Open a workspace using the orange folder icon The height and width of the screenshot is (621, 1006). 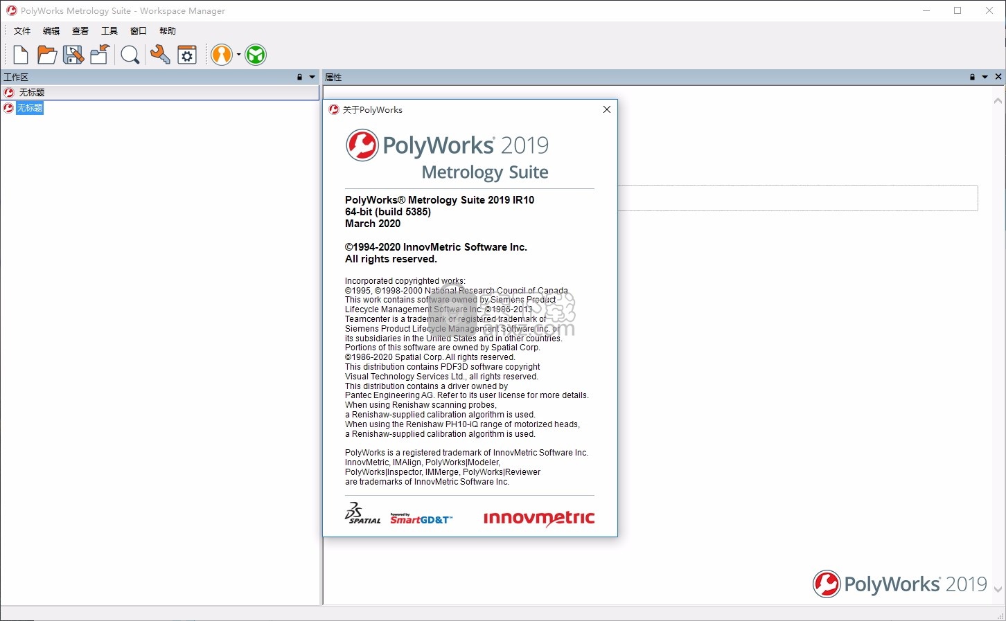click(47, 55)
